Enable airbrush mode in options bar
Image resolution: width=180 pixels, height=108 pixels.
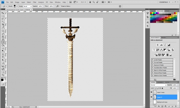click(x=57, y=6)
